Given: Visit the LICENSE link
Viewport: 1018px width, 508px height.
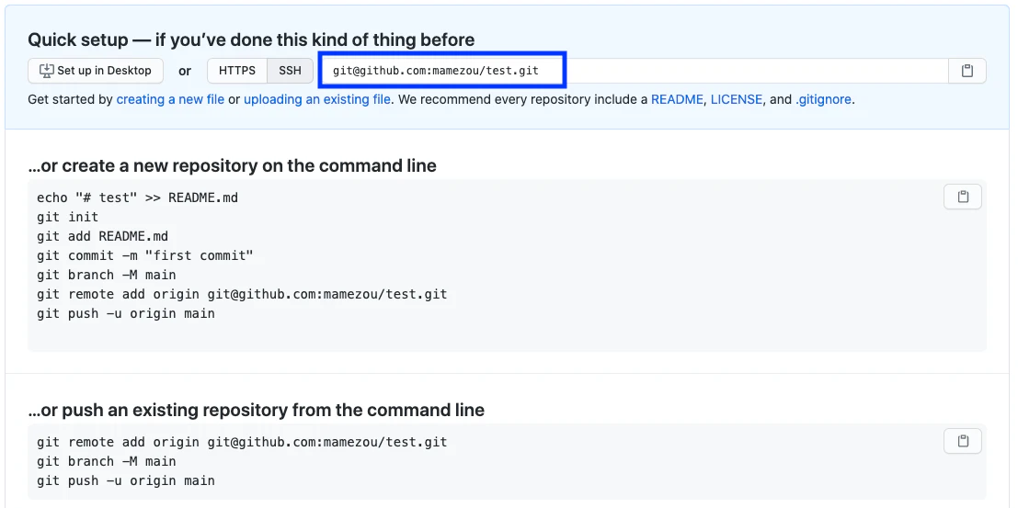Looking at the screenshot, I should tap(737, 100).
